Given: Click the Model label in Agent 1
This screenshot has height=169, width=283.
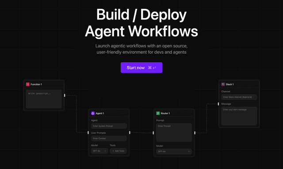Looking at the screenshot, I should tap(94, 146).
